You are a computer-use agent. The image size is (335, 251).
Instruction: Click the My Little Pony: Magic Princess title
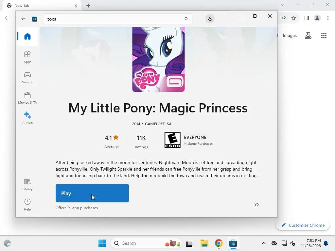[x=158, y=108]
